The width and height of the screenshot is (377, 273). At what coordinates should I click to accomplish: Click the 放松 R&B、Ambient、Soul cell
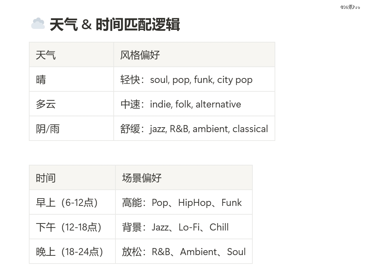tap(184, 252)
